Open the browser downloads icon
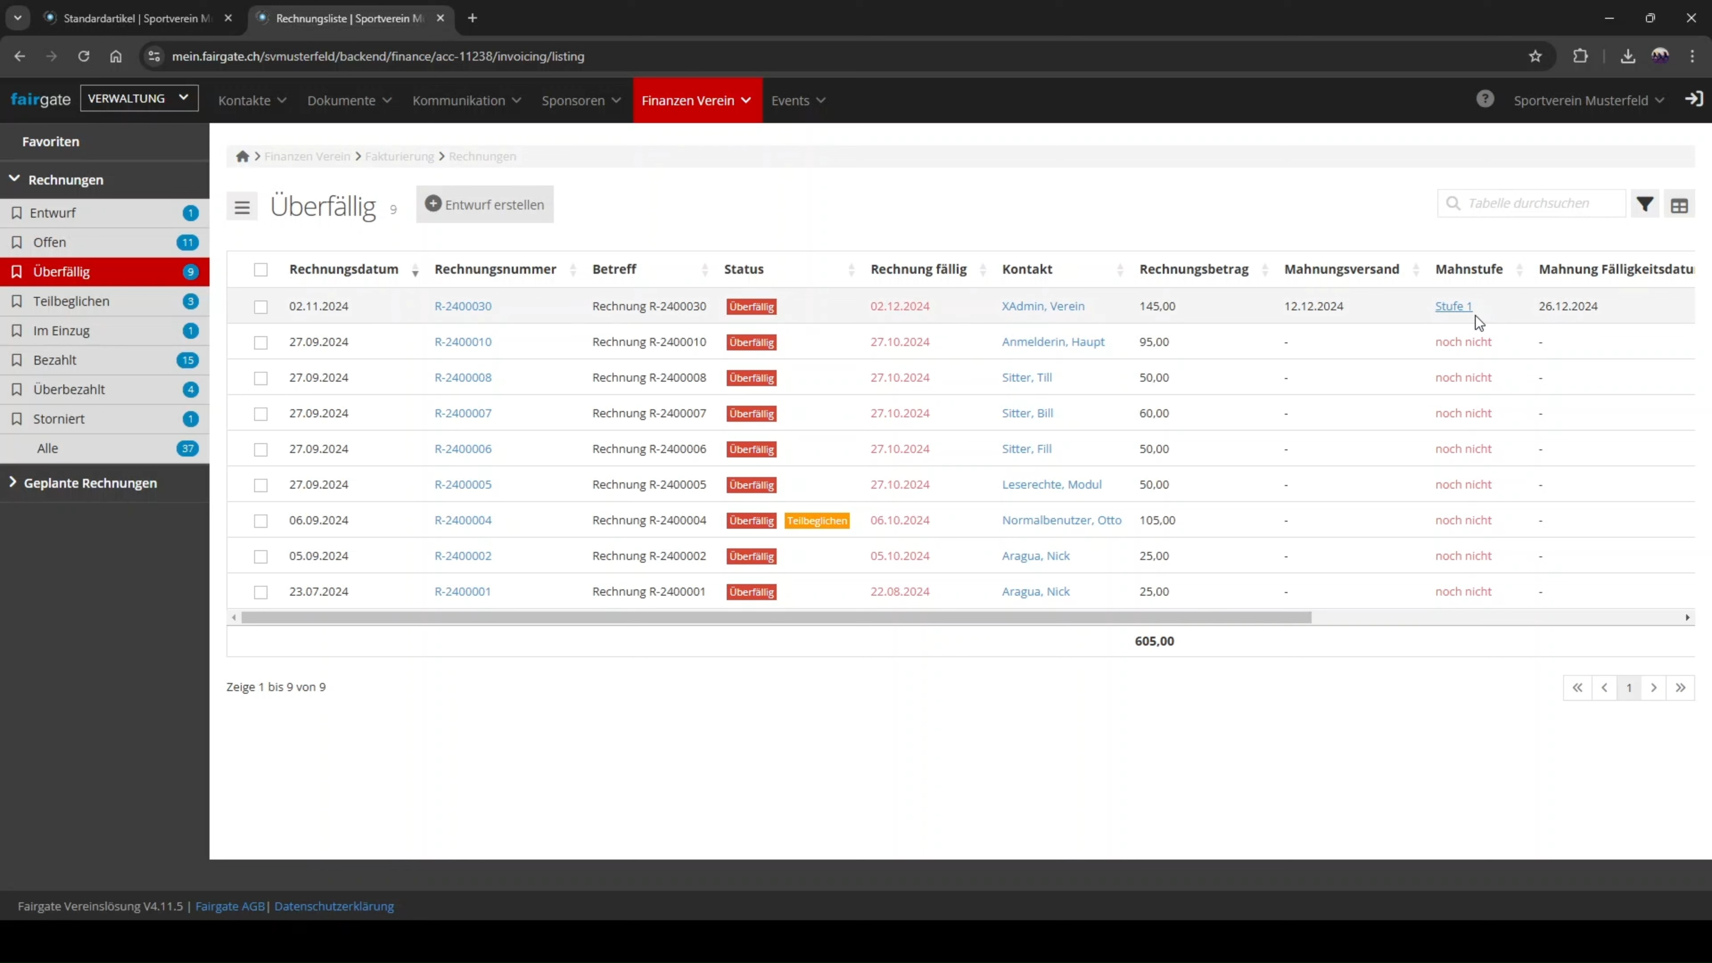Viewport: 1712px width, 963px height. (x=1628, y=57)
